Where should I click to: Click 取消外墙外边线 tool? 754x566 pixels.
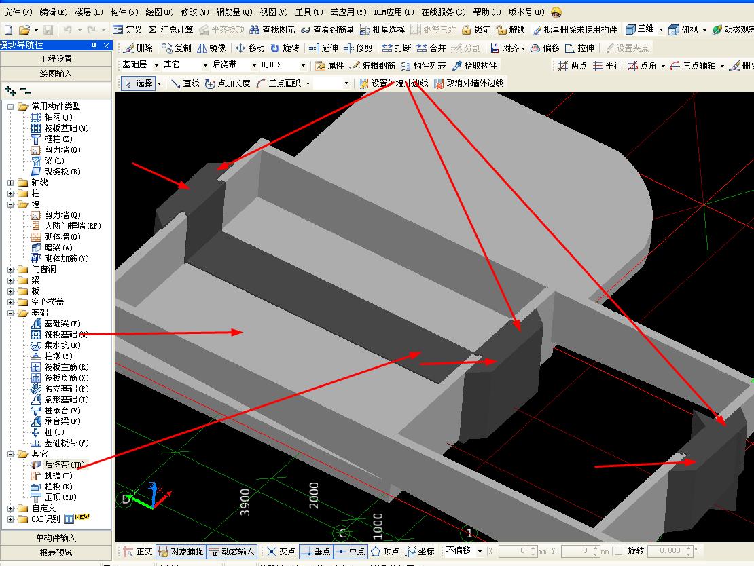469,83
